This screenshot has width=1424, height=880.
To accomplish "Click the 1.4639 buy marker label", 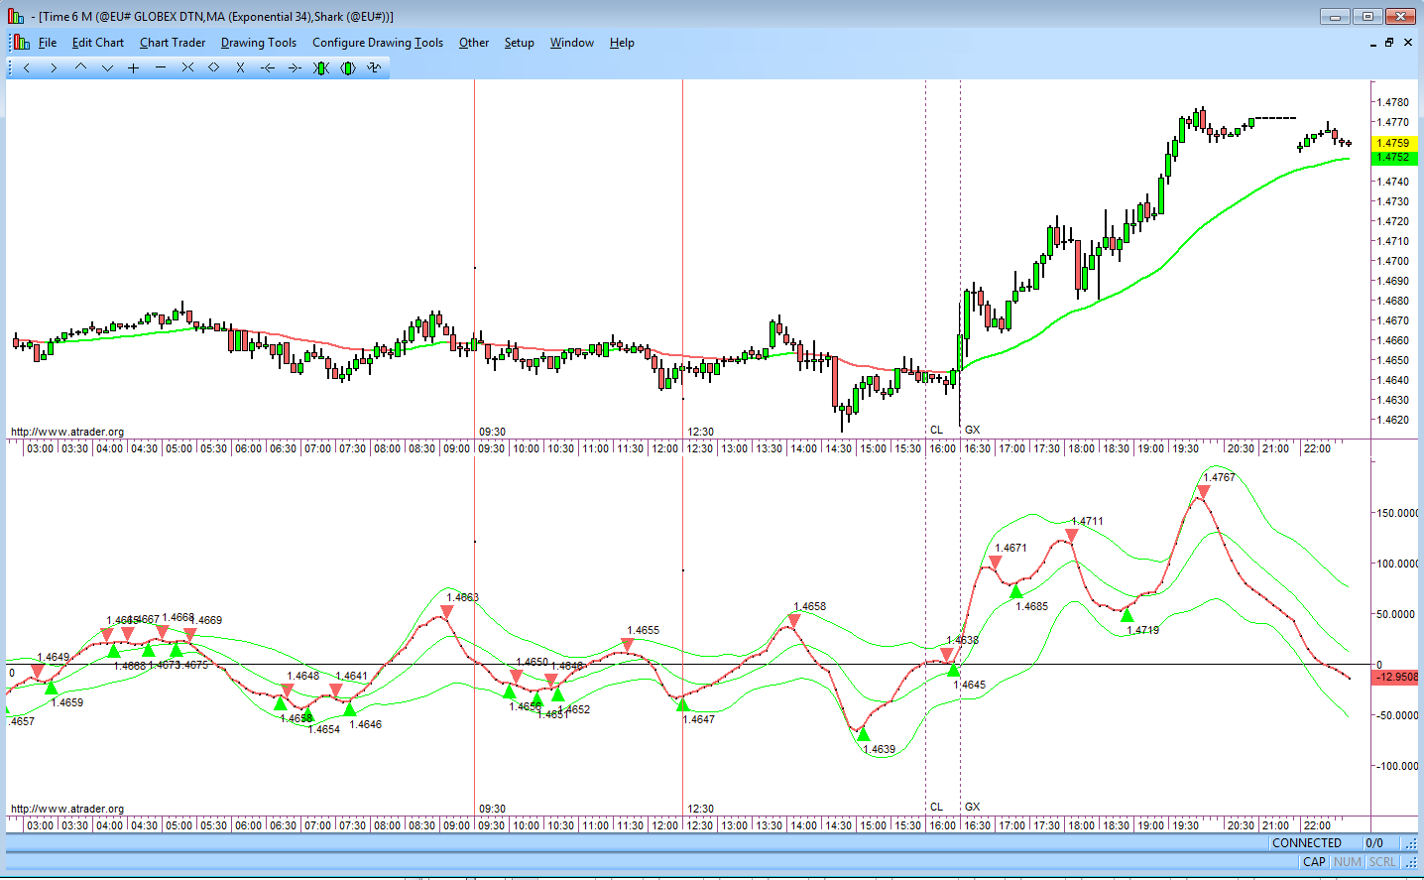I will point(880,749).
